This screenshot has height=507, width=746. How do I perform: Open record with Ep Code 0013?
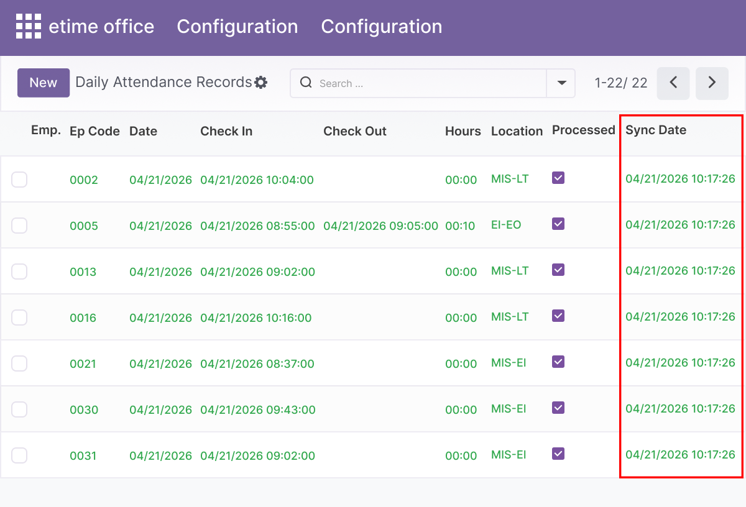[x=83, y=272]
